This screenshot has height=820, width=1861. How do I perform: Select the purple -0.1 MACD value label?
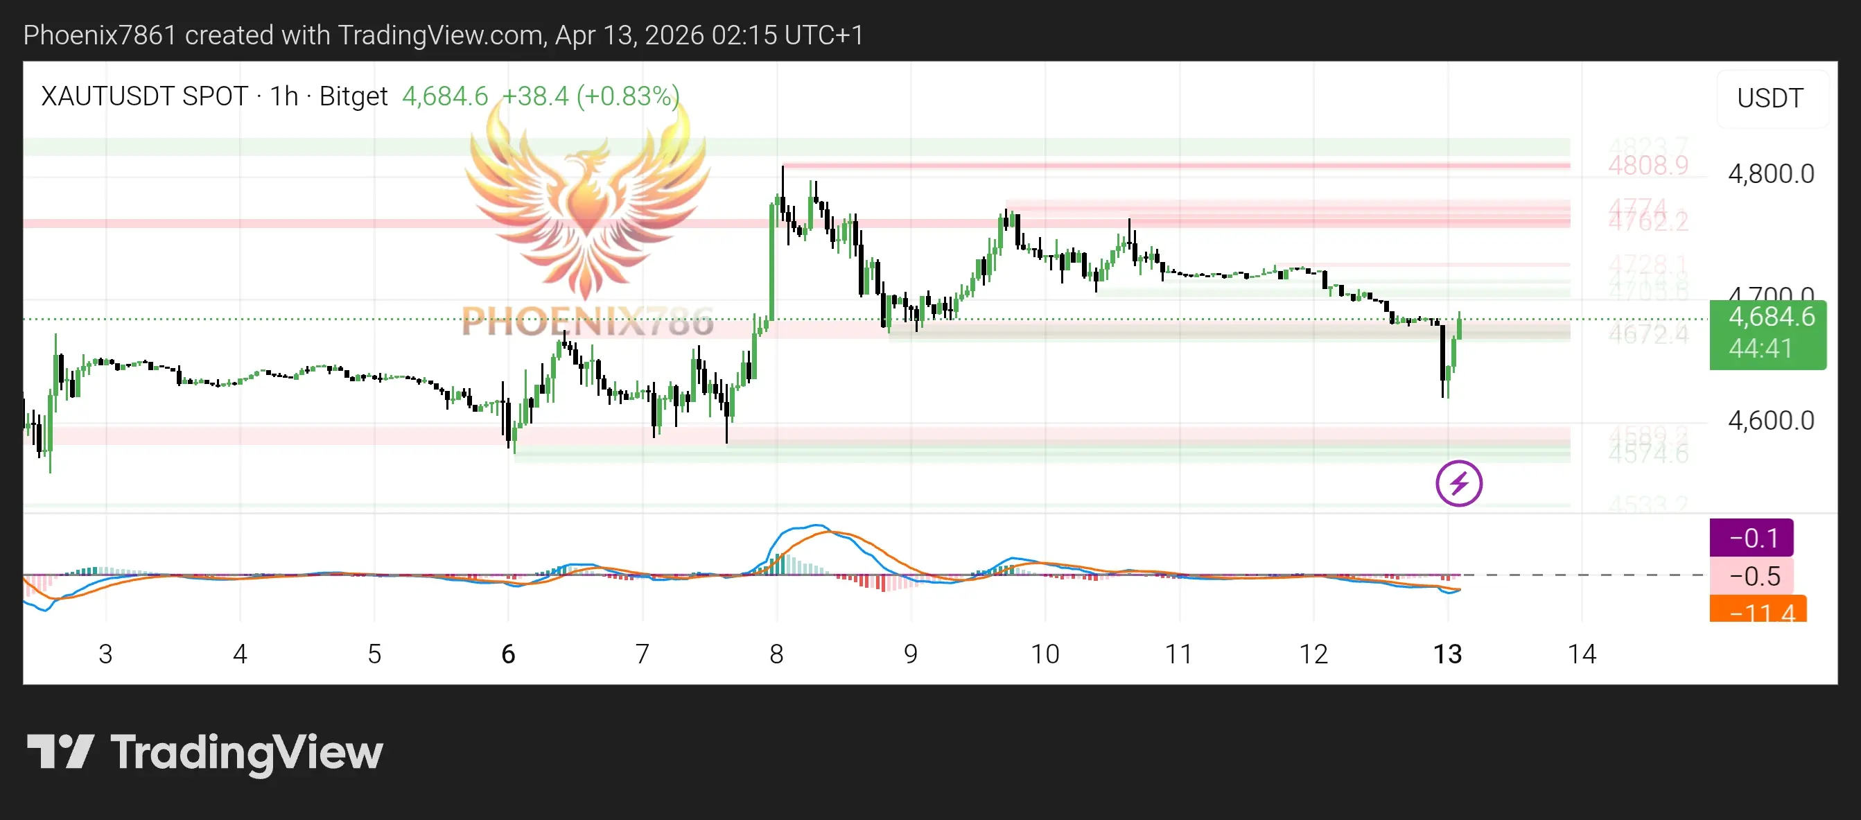tap(1751, 537)
